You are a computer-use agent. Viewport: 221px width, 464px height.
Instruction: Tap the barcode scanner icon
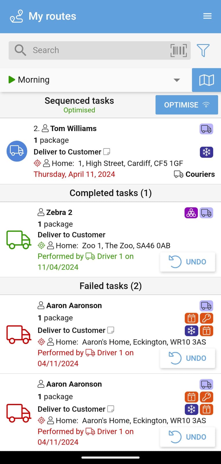tap(178, 50)
